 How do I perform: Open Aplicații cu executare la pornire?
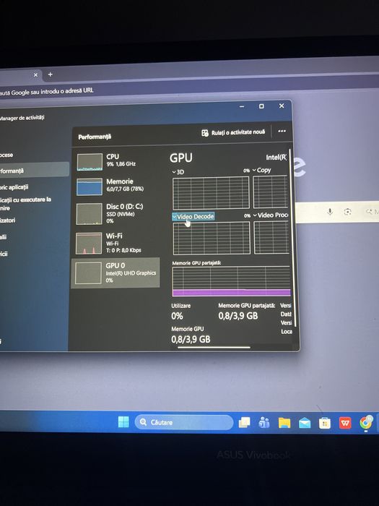(x=25, y=204)
